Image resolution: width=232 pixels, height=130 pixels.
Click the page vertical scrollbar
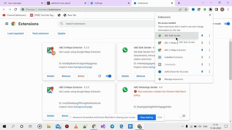(x=231, y=61)
